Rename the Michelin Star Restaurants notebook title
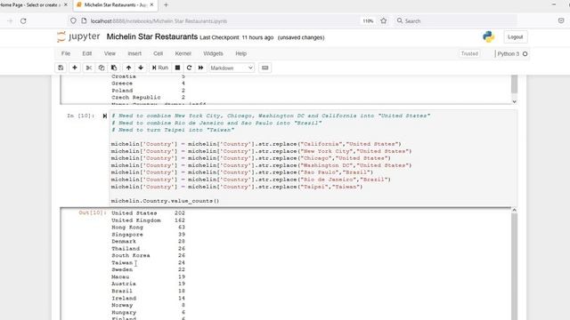This screenshot has height=320, width=570. click(152, 36)
